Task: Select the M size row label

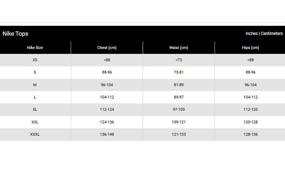Action: [x=35, y=85]
